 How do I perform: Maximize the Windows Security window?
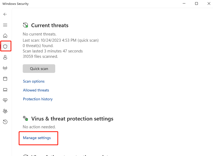tap(196, 4)
